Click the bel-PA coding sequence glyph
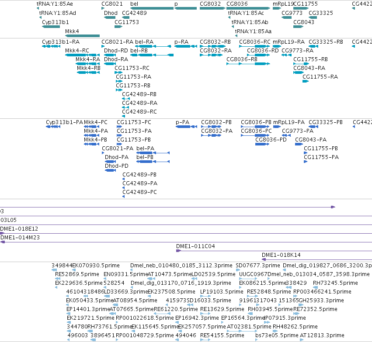The height and width of the screenshot is (342, 372). click(x=153, y=153)
